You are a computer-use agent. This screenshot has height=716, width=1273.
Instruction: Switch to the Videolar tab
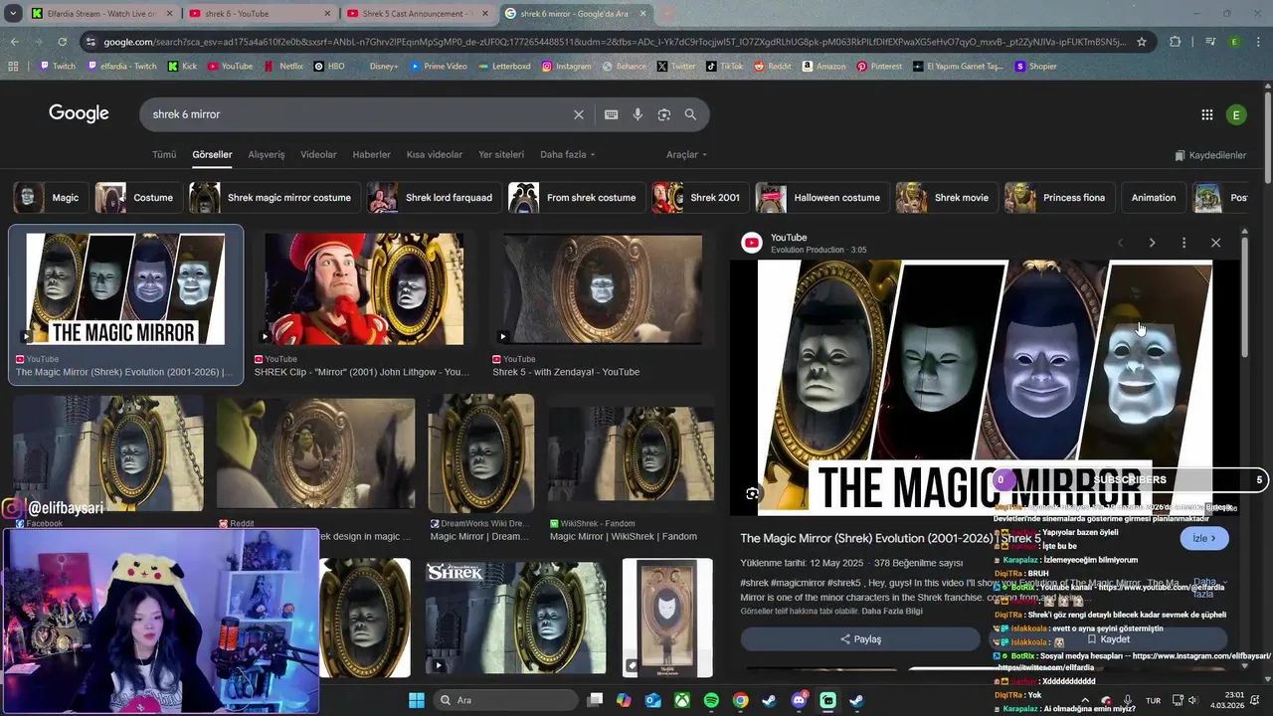pos(318,155)
